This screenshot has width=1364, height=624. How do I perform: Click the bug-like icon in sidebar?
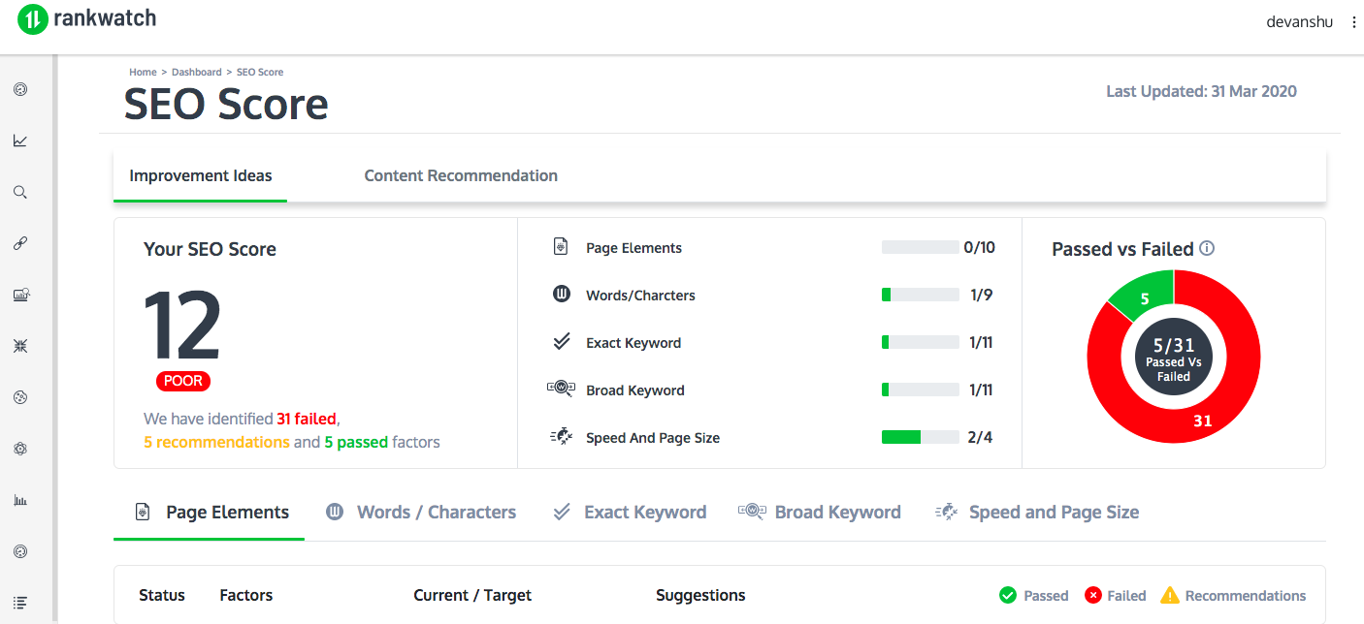pyautogui.click(x=19, y=346)
